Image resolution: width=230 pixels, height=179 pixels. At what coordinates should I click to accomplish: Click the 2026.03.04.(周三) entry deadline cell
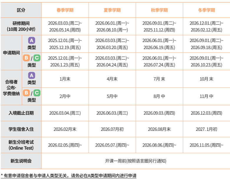[x=65, y=113]
